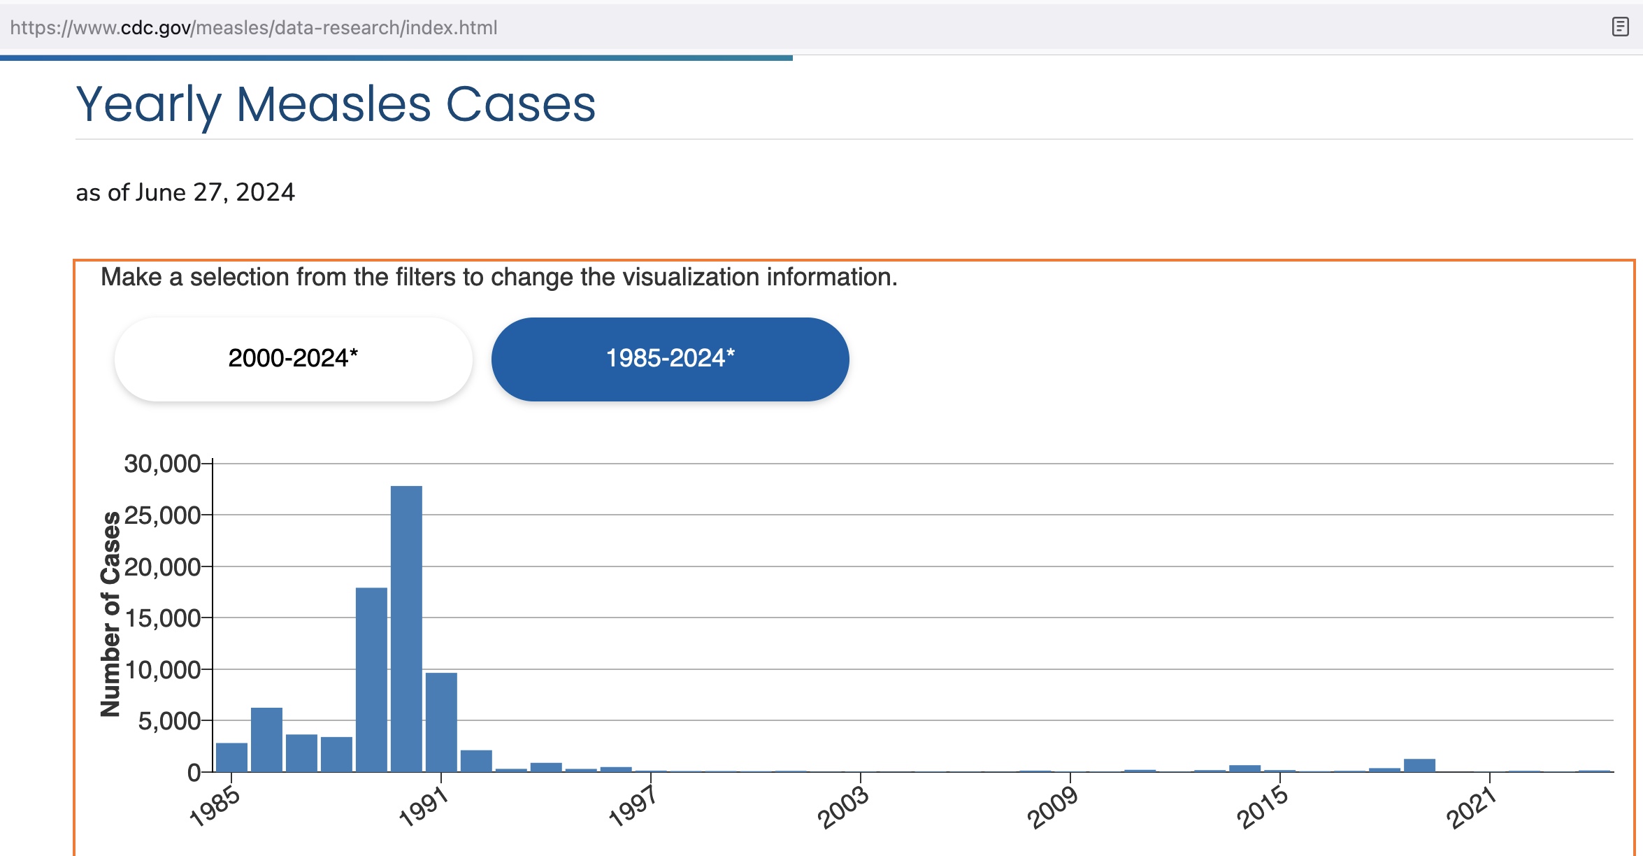Click the 2003 x-axis year label
The image size is (1643, 856).
tap(842, 807)
